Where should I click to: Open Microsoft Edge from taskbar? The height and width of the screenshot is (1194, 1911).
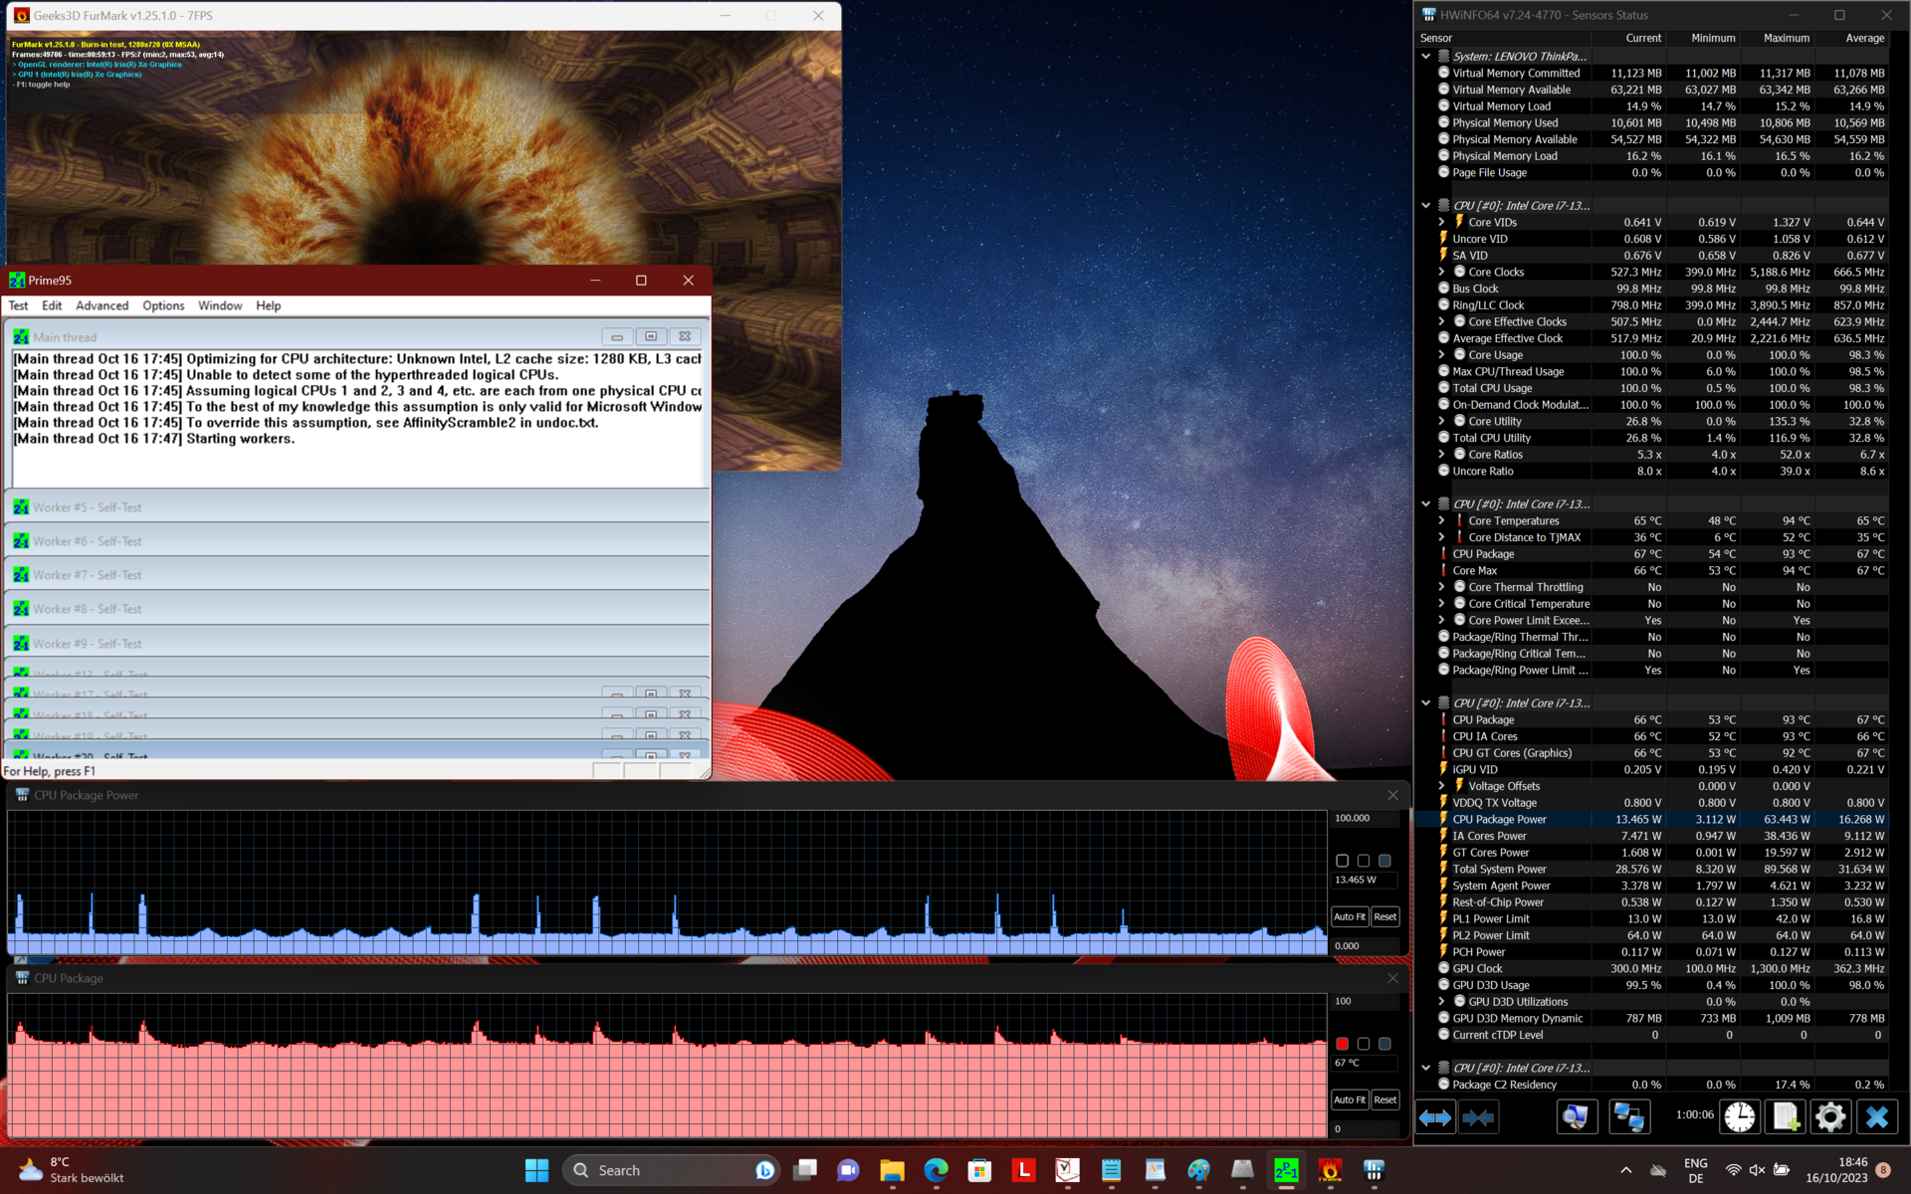tap(936, 1171)
